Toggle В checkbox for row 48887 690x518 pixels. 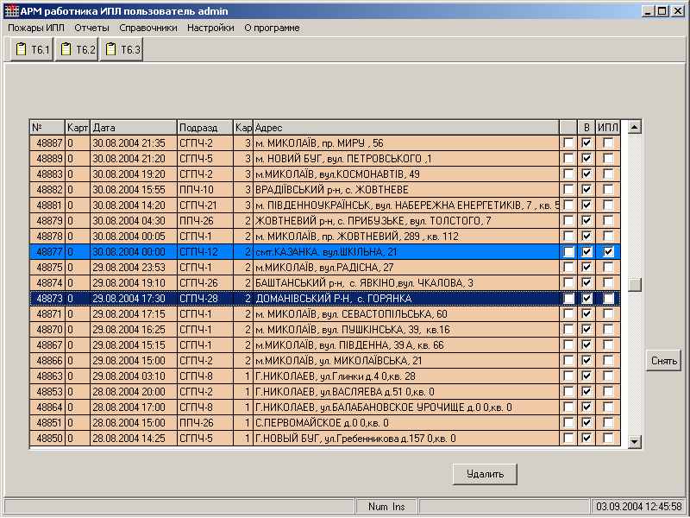(x=586, y=142)
